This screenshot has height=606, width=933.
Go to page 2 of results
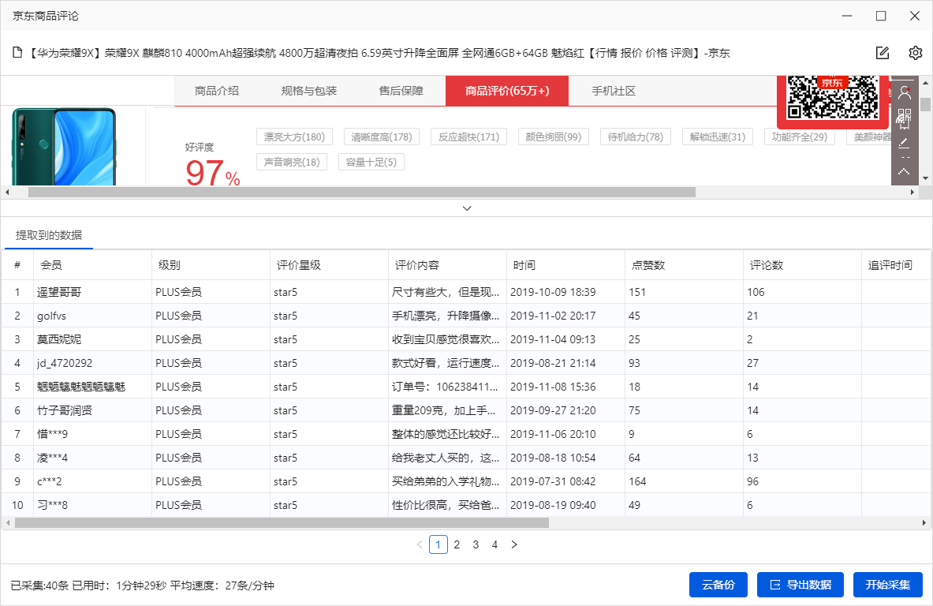pos(457,544)
